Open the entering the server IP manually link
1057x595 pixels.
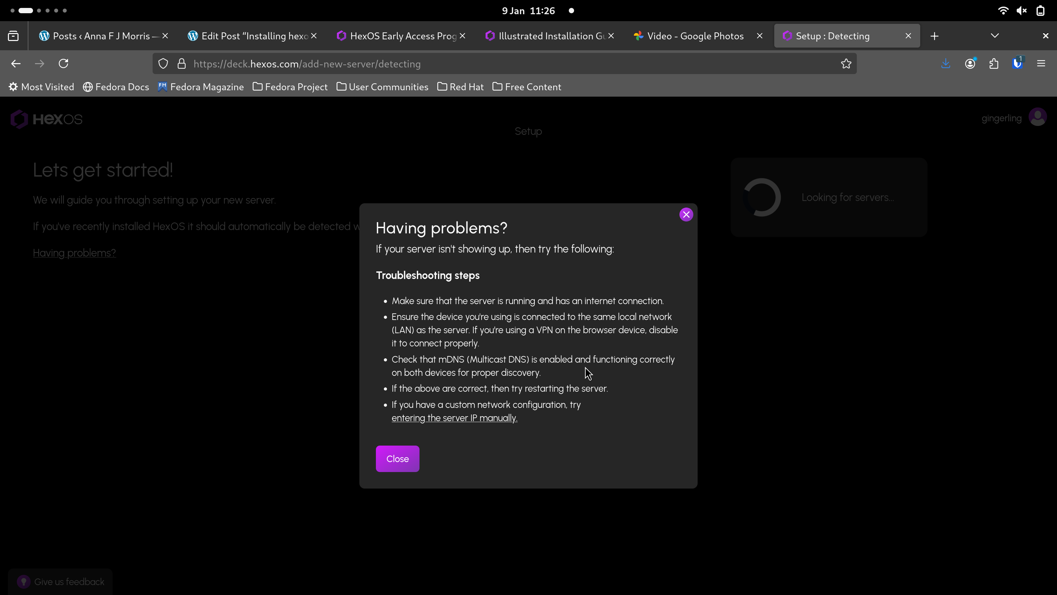454,418
